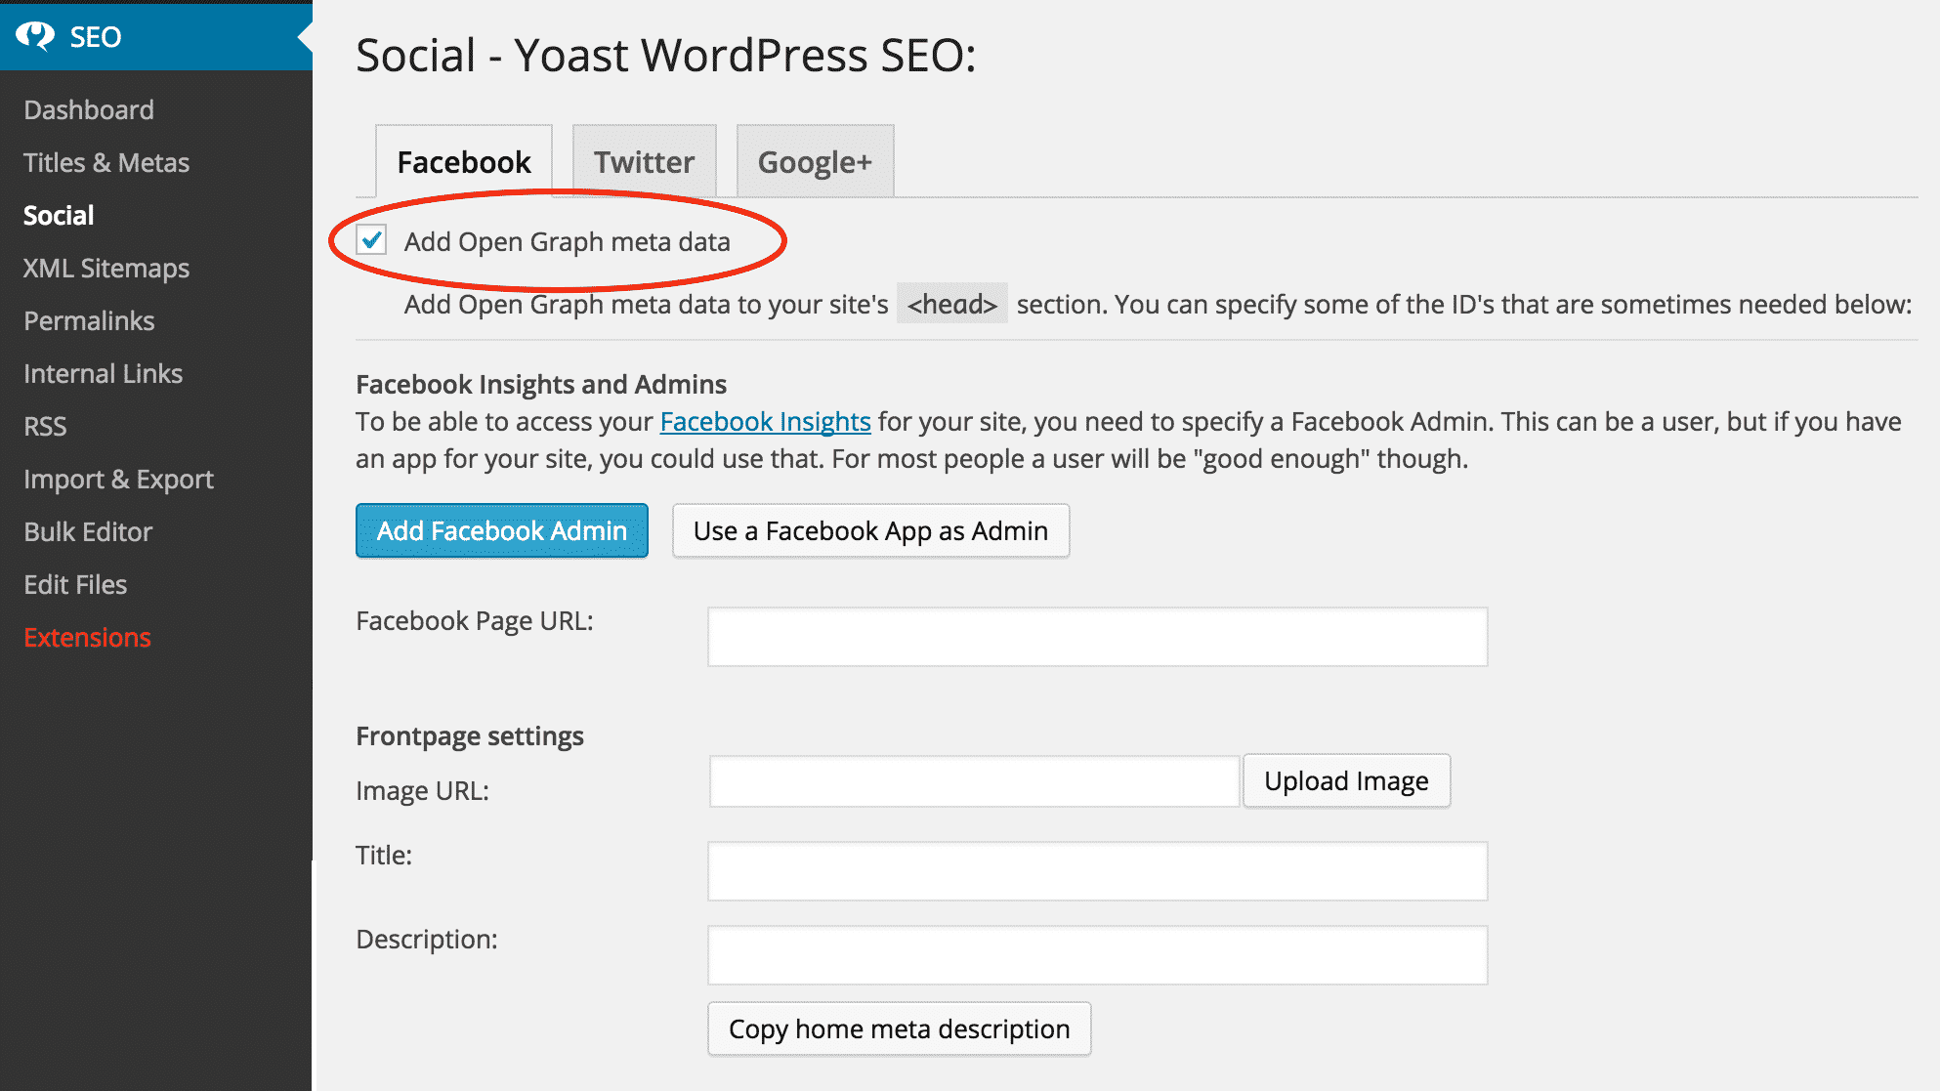
Task: Focus the frontpage Description field
Action: 1097,955
